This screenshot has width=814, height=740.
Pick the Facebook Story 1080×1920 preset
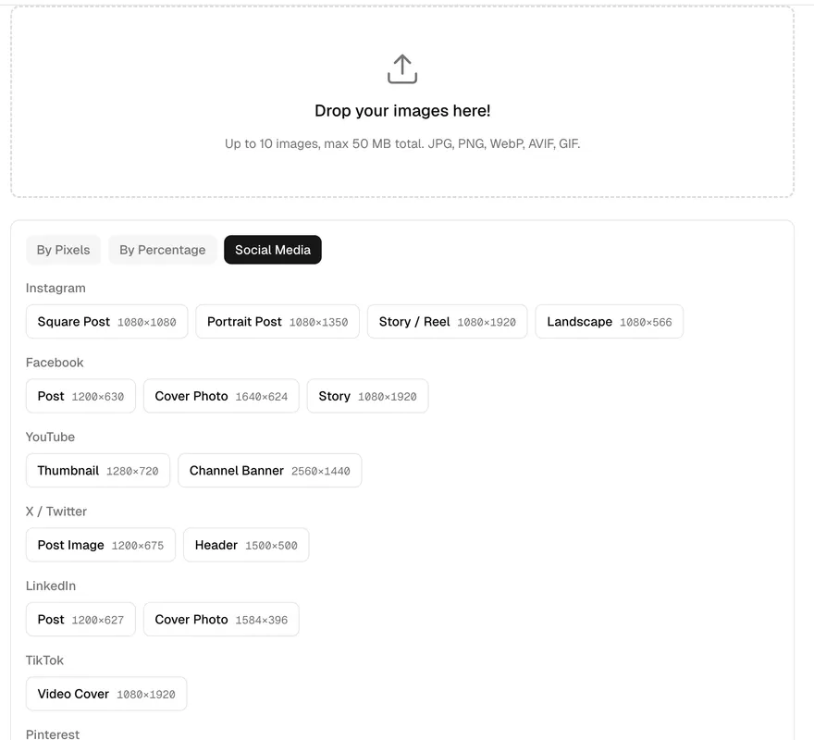pos(367,396)
